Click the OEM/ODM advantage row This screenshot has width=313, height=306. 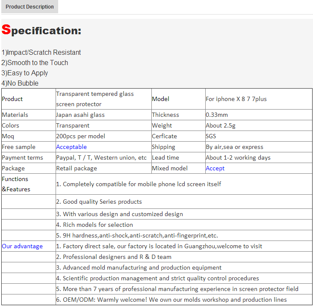pos(184,300)
